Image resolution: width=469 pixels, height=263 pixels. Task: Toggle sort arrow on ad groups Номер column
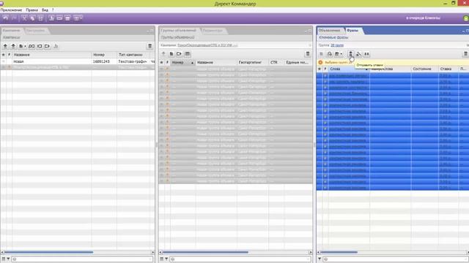tap(192, 63)
